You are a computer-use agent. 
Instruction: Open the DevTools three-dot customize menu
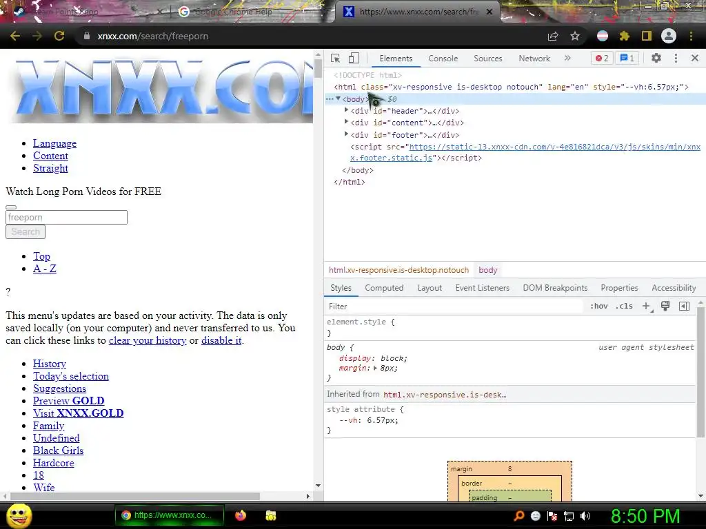pyautogui.click(x=676, y=58)
